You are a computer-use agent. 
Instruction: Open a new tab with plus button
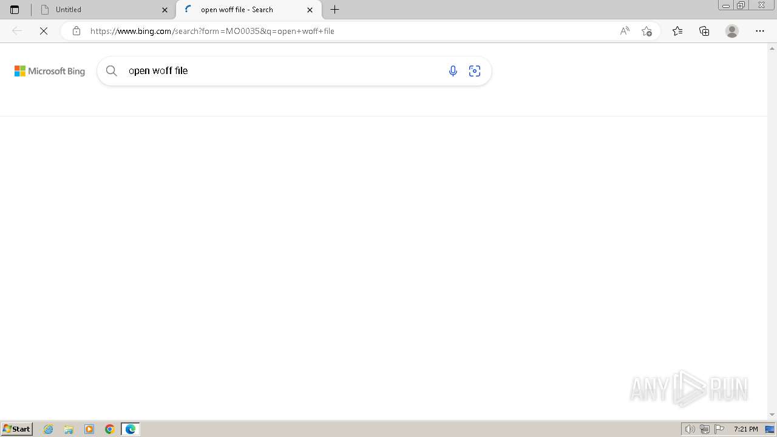point(334,10)
